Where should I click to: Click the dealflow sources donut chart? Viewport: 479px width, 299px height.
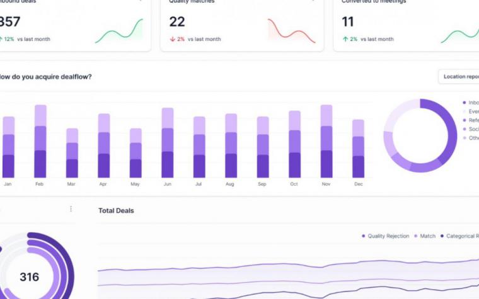click(x=420, y=135)
